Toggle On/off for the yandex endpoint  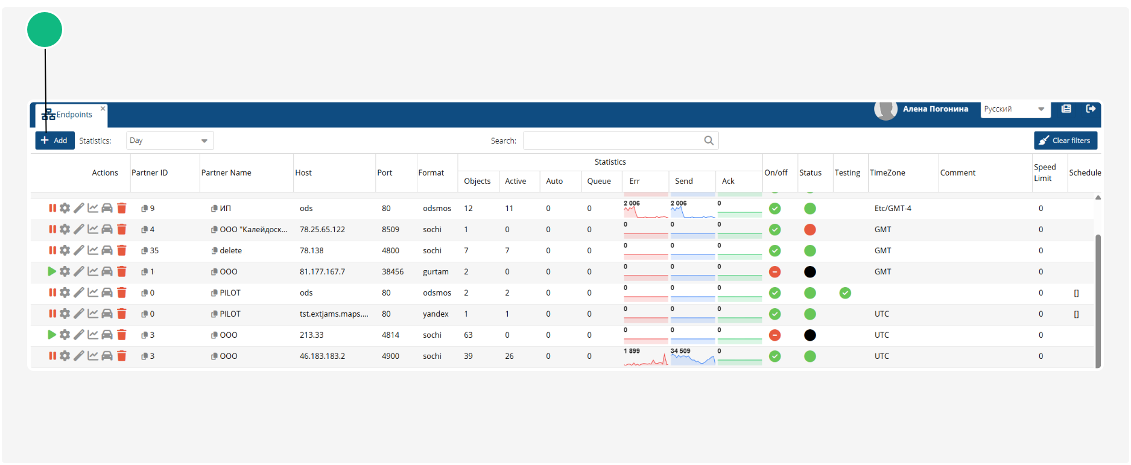click(x=775, y=314)
